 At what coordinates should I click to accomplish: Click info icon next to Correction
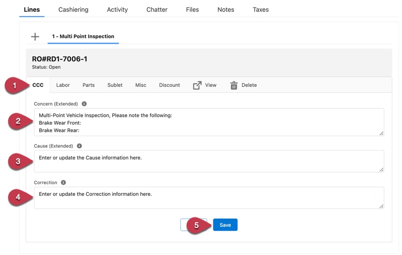[64, 183]
